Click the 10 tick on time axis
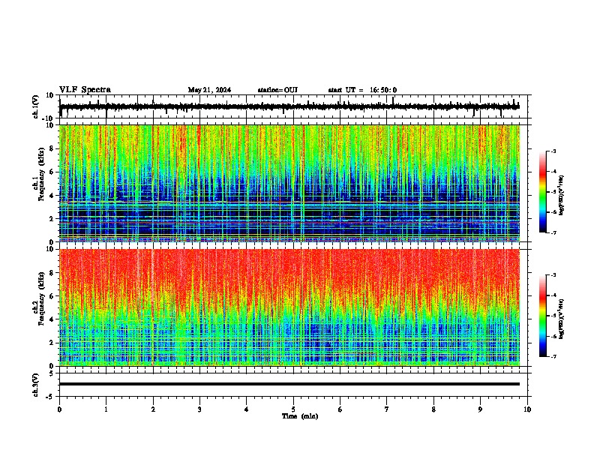Screen dimensions: 594x459 coord(527,409)
